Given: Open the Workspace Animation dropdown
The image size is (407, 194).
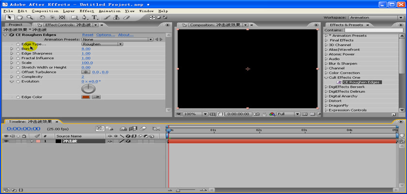Looking at the screenshot, I should 376,17.
